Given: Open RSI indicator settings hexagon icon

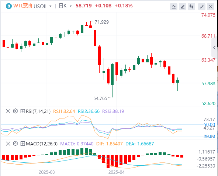Looking at the screenshot, I should pyautogui.click(x=15, y=111).
